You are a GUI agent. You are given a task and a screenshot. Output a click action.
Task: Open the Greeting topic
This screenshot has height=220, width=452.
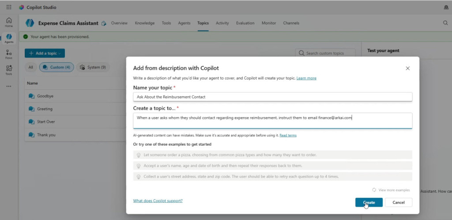tap(45, 109)
